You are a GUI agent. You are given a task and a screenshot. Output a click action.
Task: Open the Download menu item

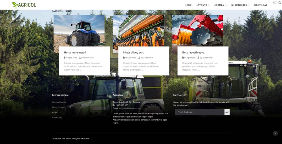[261, 5]
